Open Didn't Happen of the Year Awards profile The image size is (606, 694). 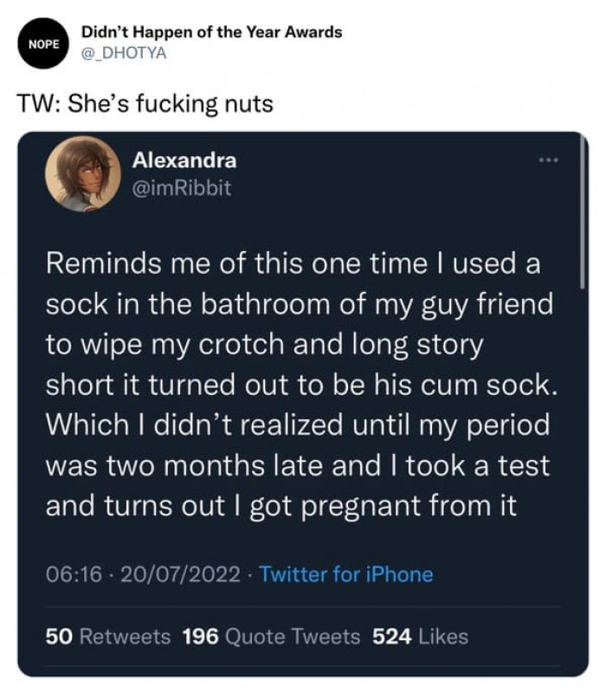coord(212,32)
